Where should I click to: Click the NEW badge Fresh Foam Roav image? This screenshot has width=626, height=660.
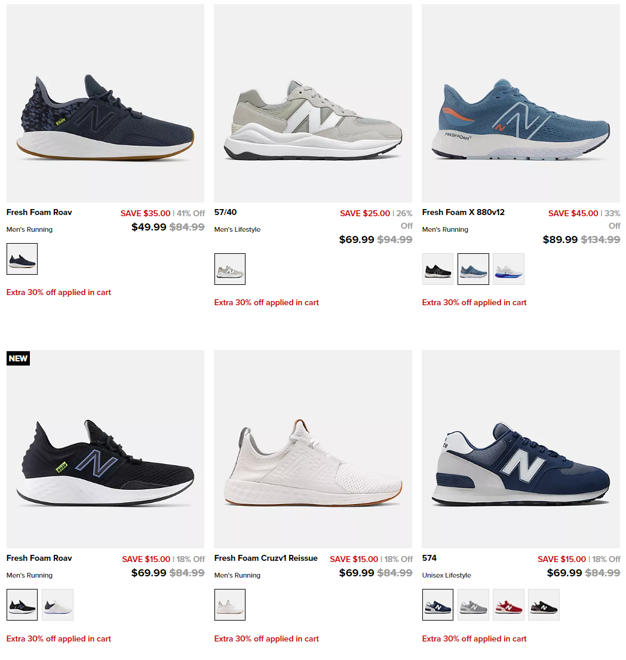point(105,449)
